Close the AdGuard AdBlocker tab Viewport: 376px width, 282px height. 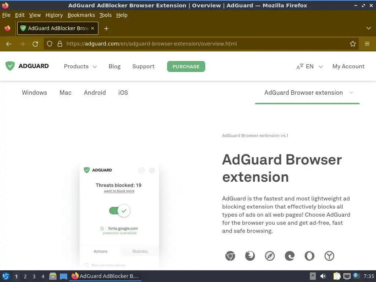[x=93, y=28]
